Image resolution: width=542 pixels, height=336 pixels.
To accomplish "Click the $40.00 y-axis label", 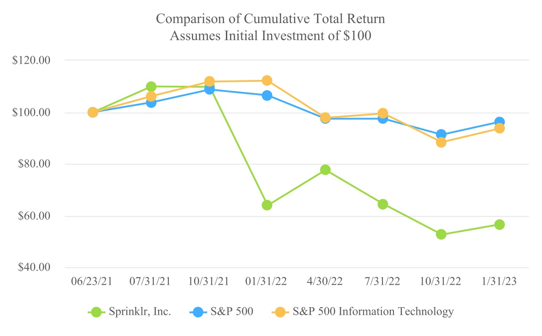I will pyautogui.click(x=32, y=268).
